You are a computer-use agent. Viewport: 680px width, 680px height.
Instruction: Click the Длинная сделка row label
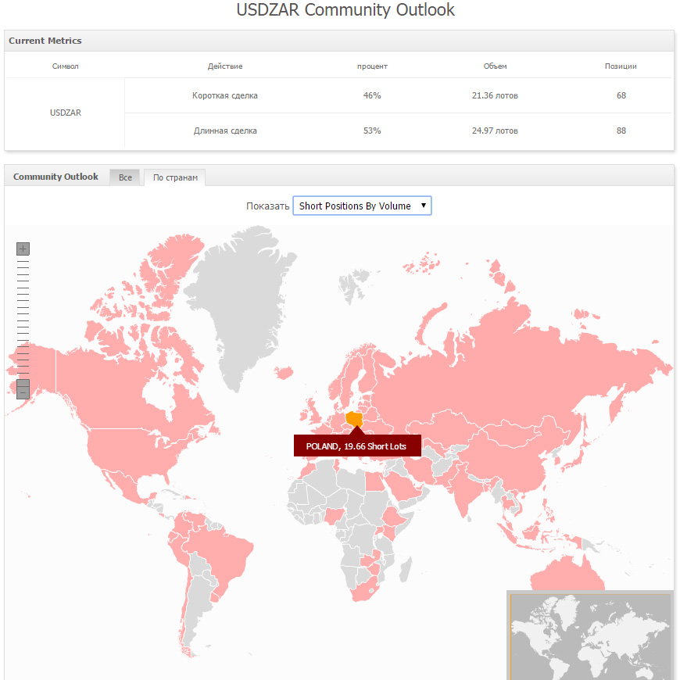click(224, 131)
